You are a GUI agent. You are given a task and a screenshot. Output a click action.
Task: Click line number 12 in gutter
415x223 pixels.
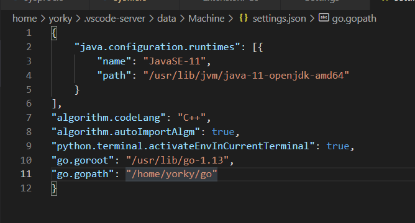26,188
